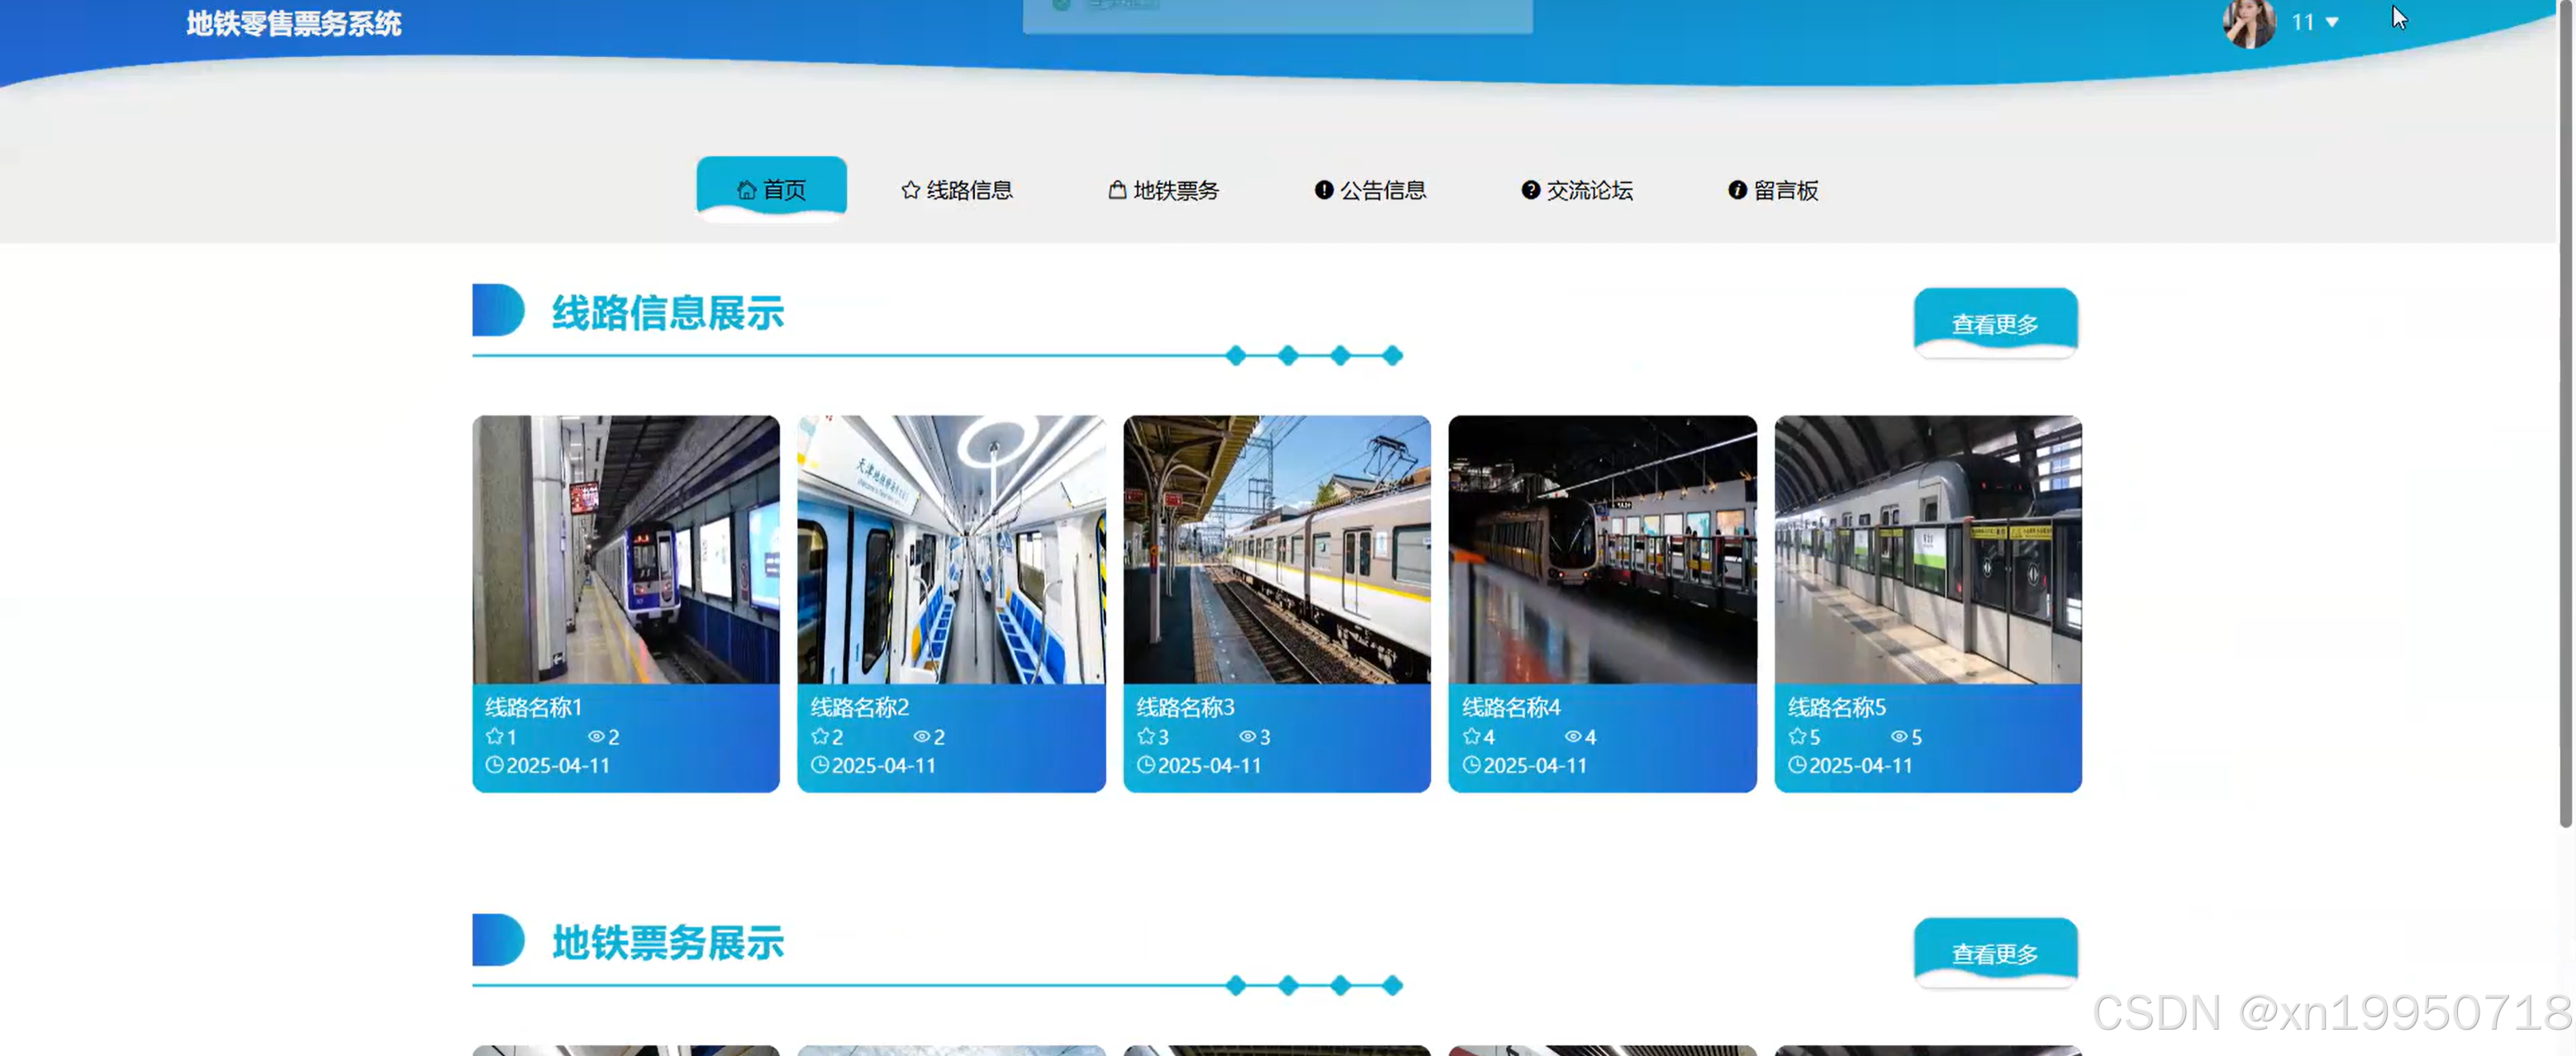Open the 线路名称2 carriage interior photo
Screen dimensions: 2576x1056
pos(951,549)
